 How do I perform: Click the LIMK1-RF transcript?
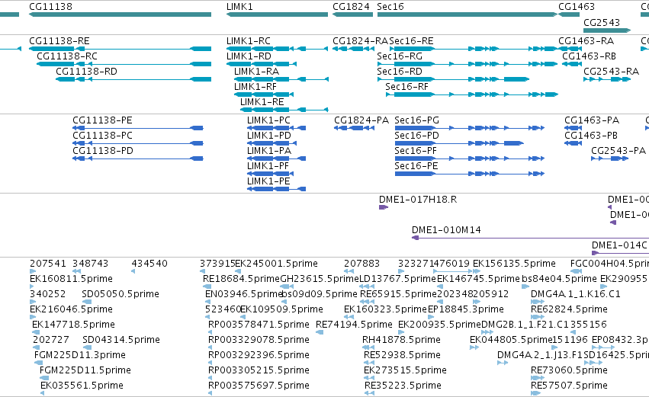(x=255, y=87)
